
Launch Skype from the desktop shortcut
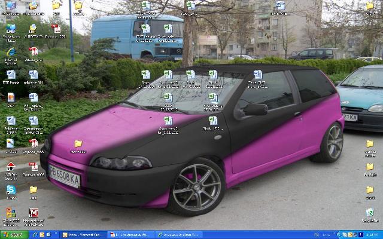click(11, 190)
